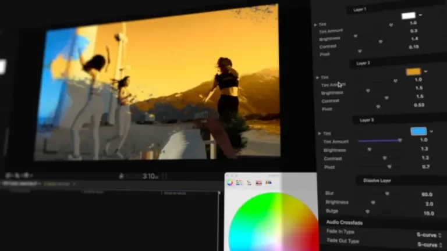Click Layer 3 Contrast slider handle

pos(385,158)
